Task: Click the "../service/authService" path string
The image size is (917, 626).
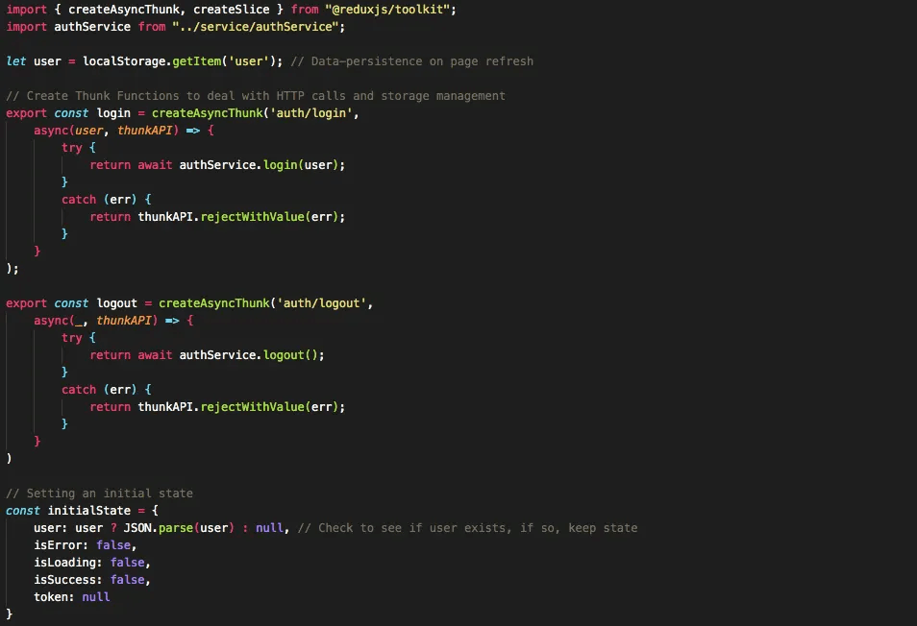Action: click(x=253, y=27)
